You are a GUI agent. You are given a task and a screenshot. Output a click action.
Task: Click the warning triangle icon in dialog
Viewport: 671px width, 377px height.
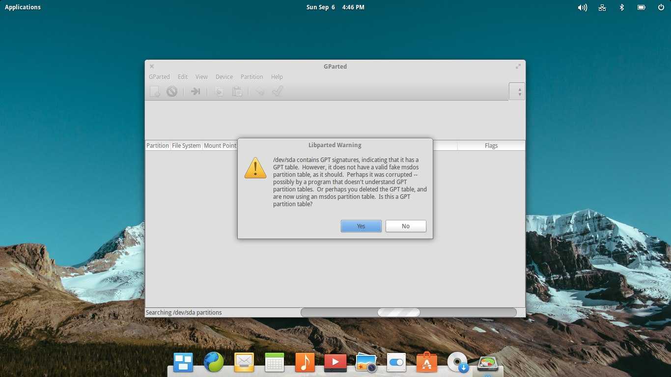point(255,168)
